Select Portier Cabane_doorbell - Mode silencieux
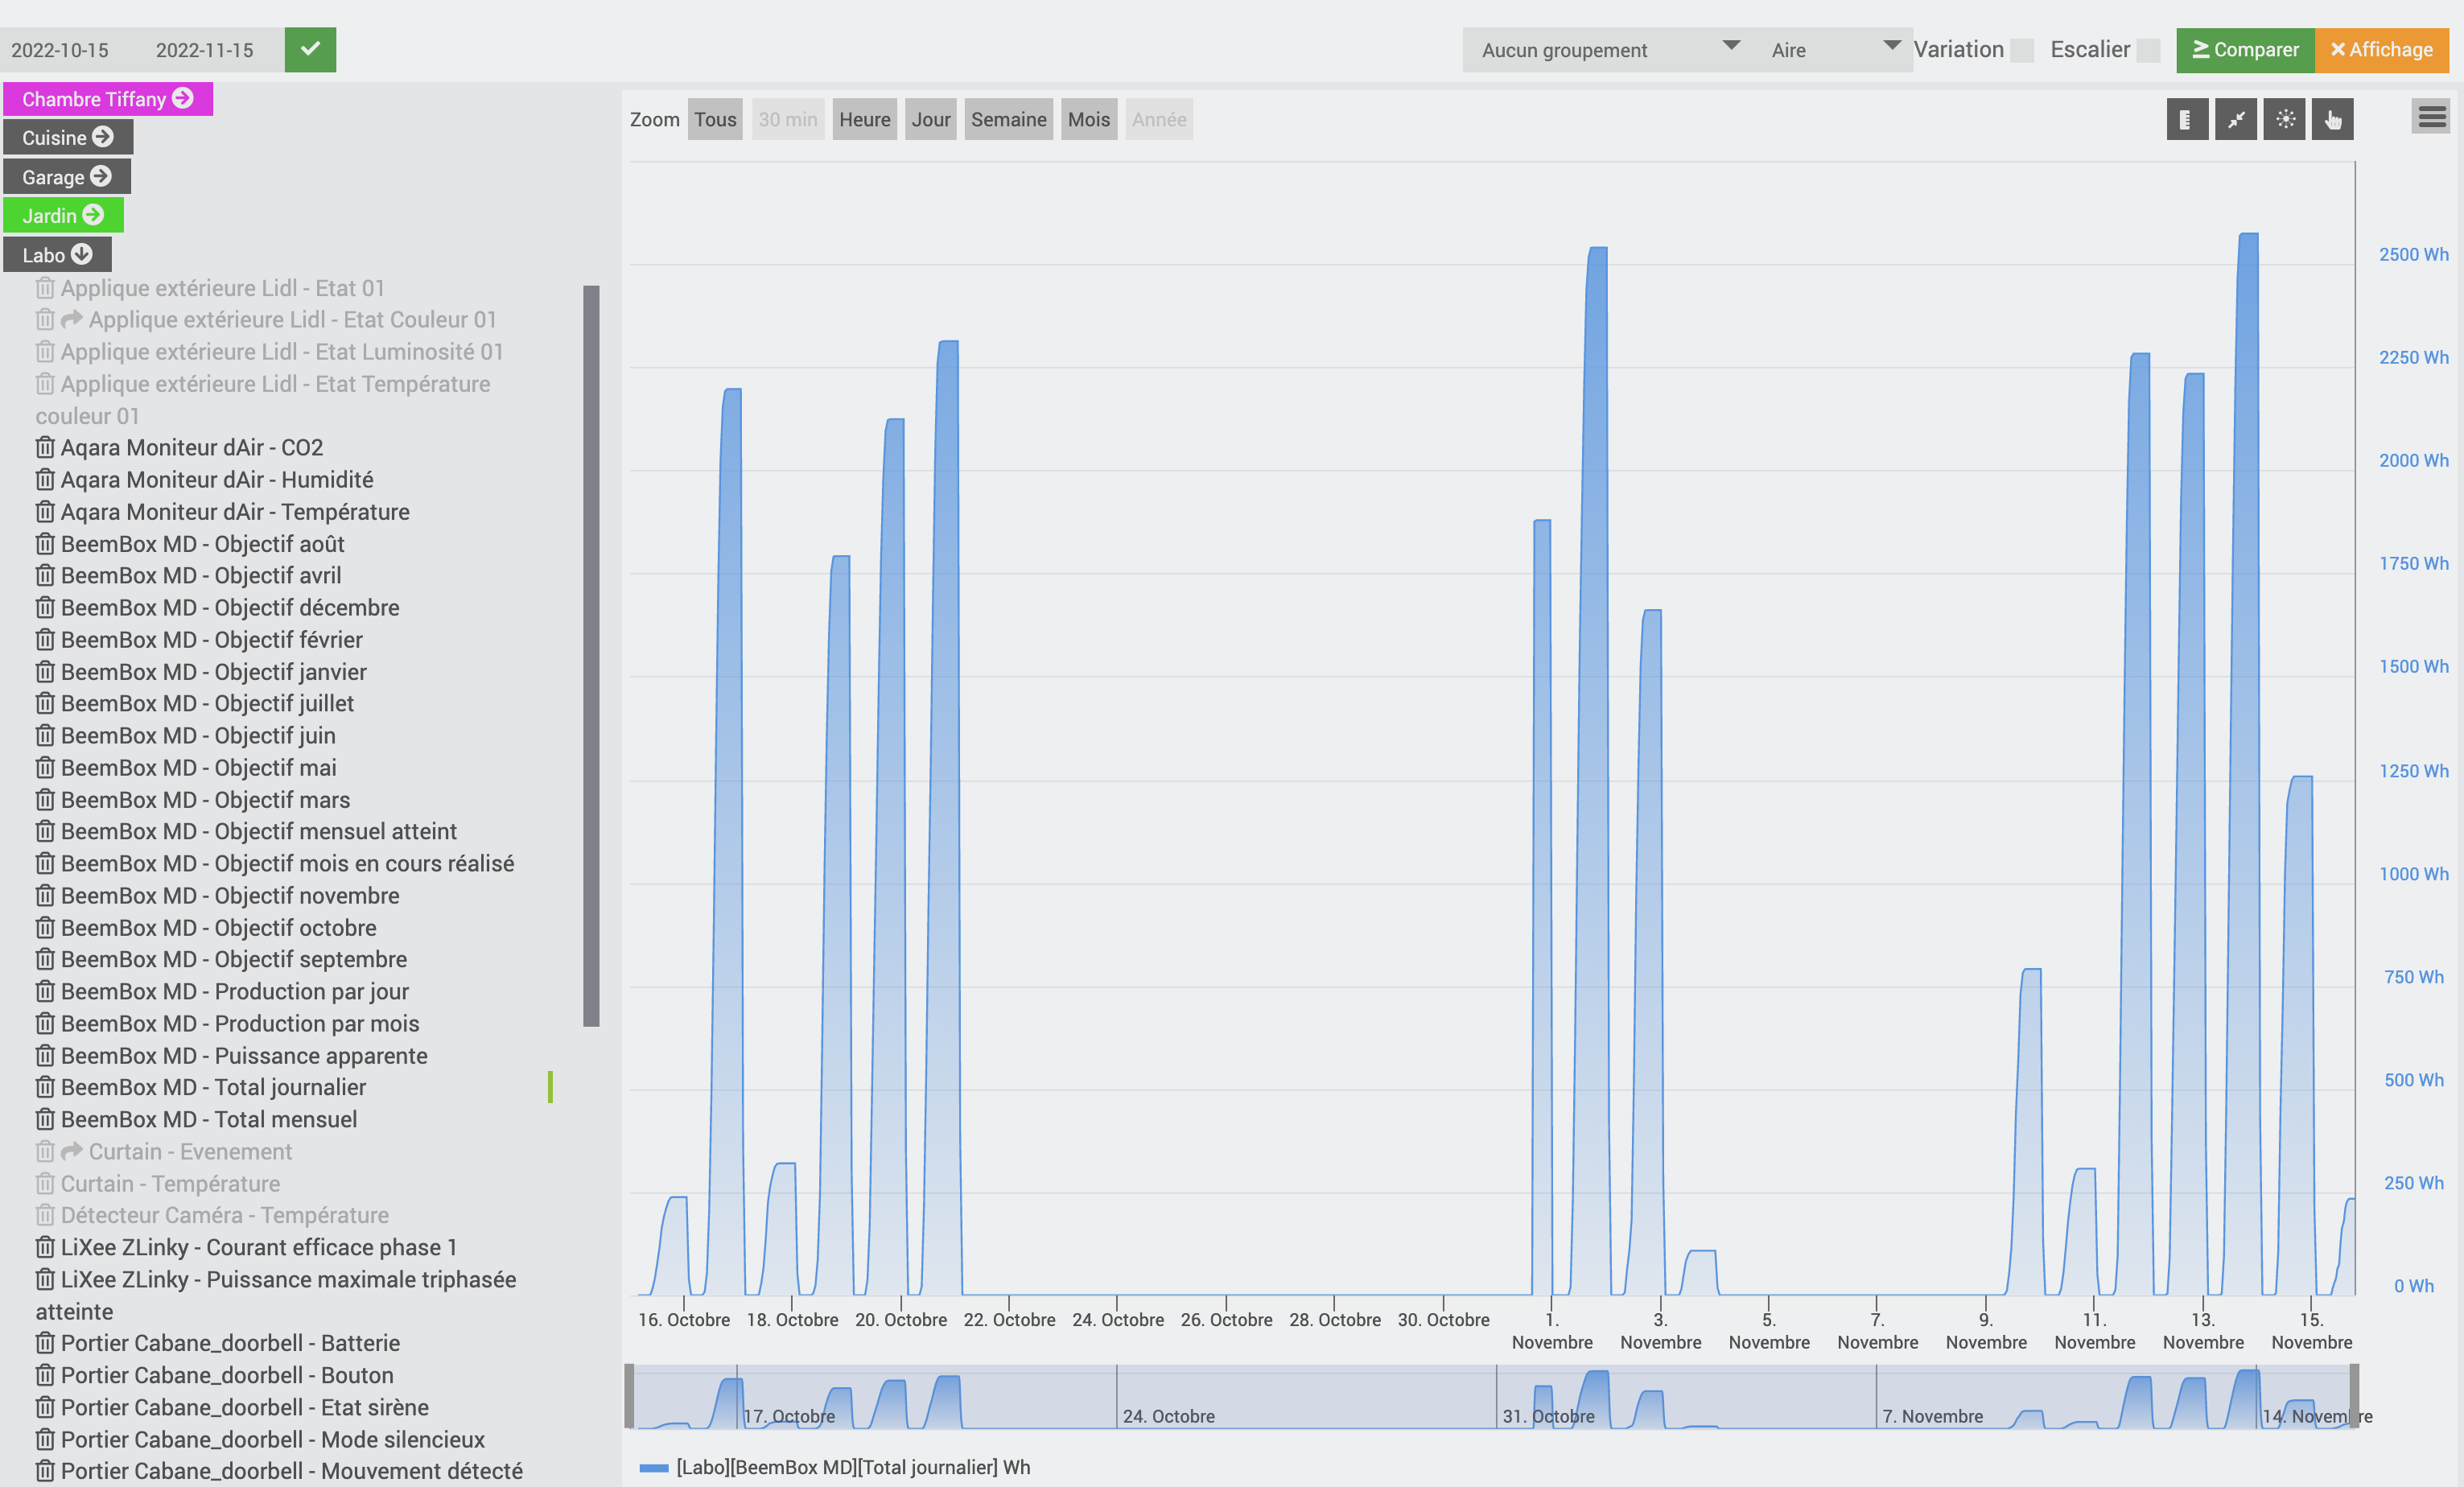Image resolution: width=2464 pixels, height=1487 pixels. (273, 1439)
